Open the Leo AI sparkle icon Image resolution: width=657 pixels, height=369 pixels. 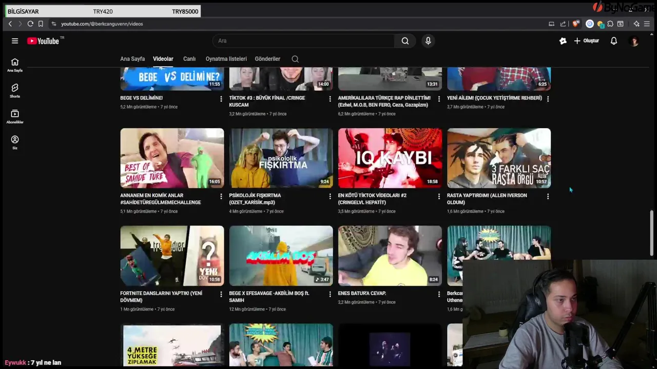coord(636,24)
